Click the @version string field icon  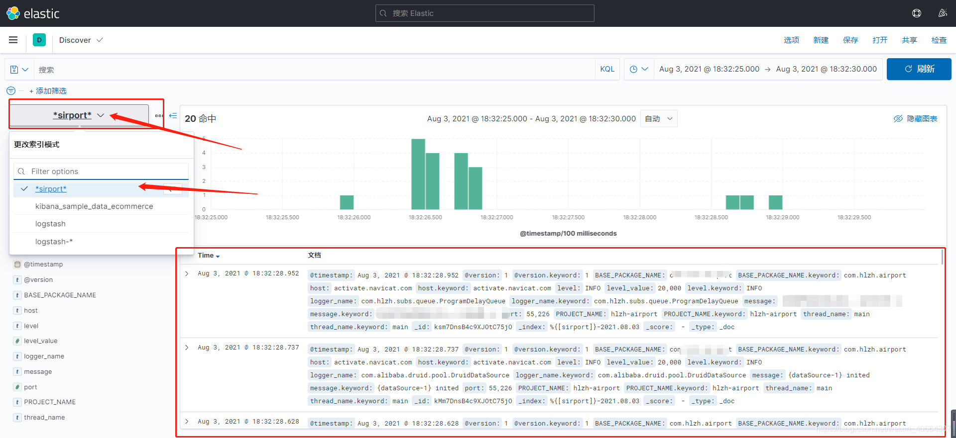(17, 280)
